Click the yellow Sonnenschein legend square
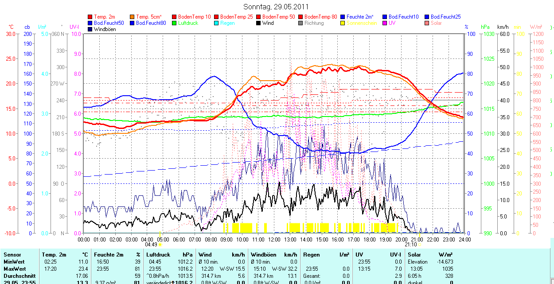The image size is (554, 284). tap(343, 23)
